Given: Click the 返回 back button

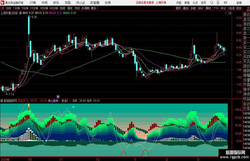Looking at the screenshot, I should [x=239, y=8].
